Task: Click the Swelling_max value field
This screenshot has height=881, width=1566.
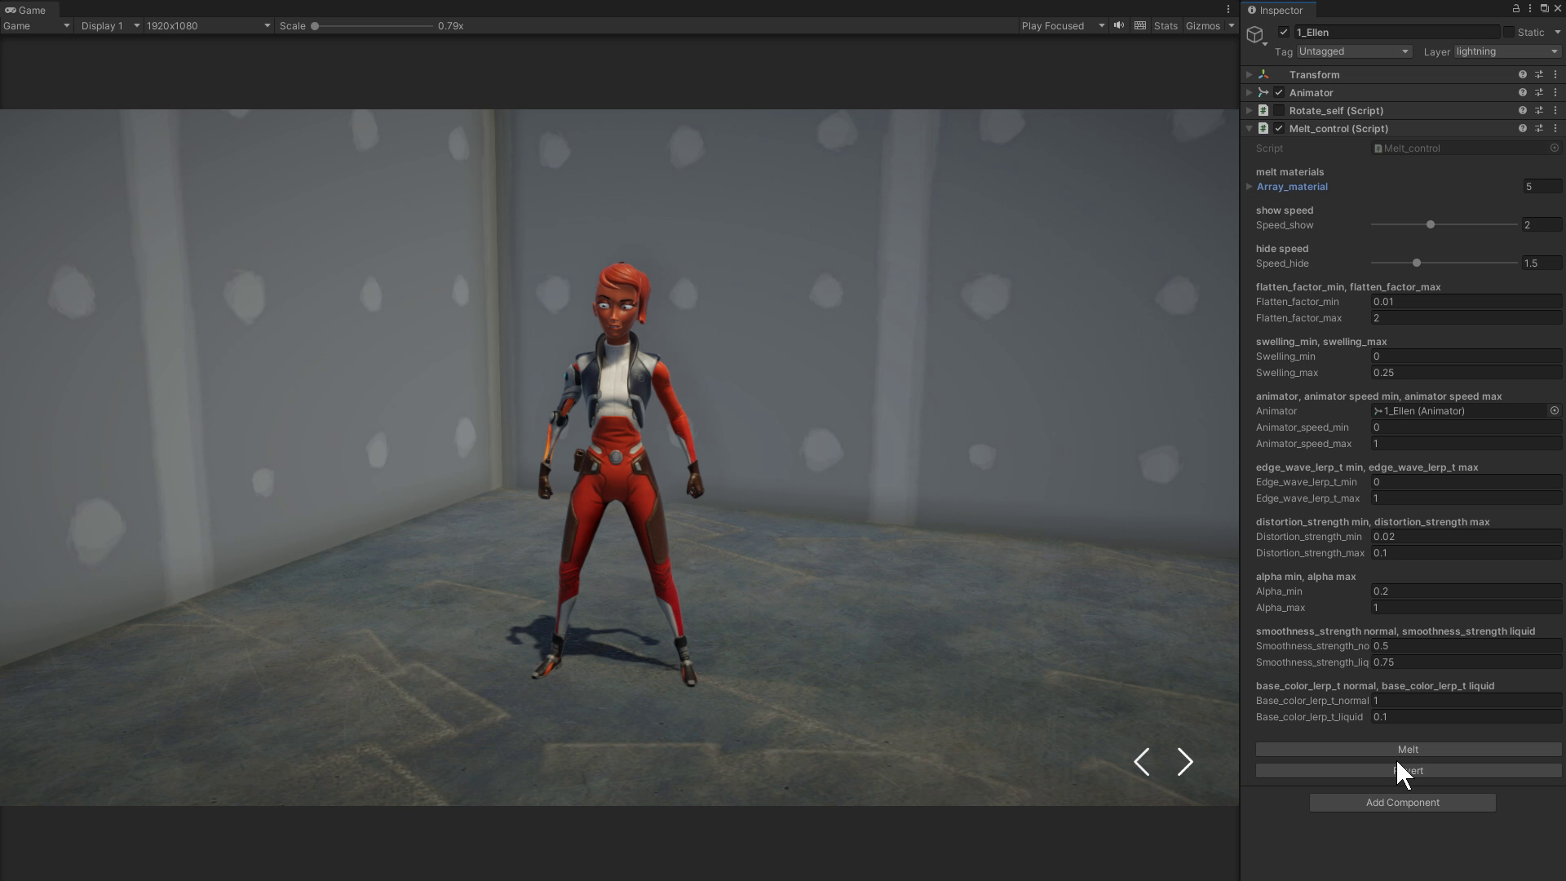Action: pyautogui.click(x=1466, y=372)
